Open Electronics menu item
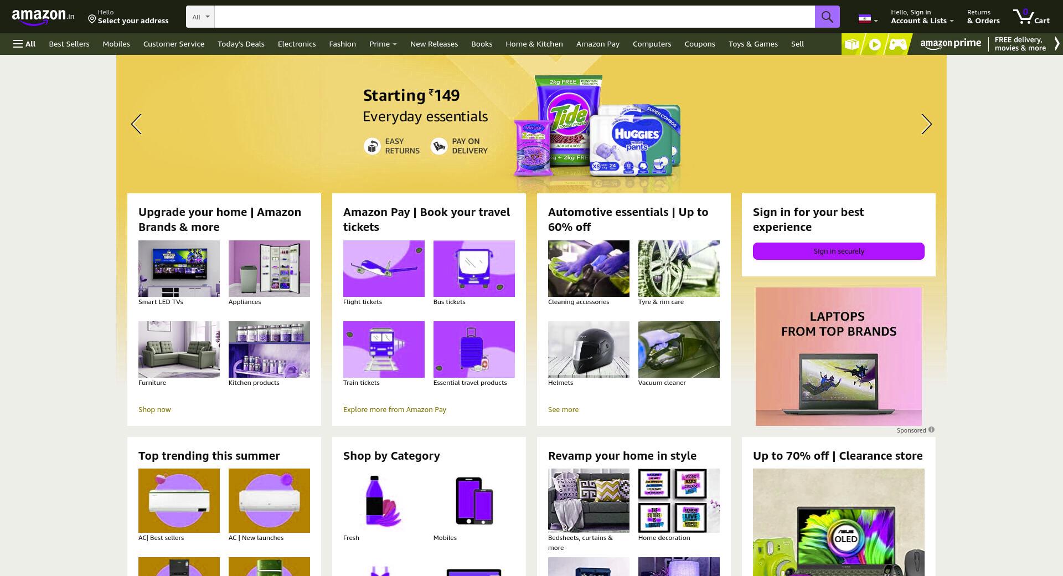 tap(297, 44)
